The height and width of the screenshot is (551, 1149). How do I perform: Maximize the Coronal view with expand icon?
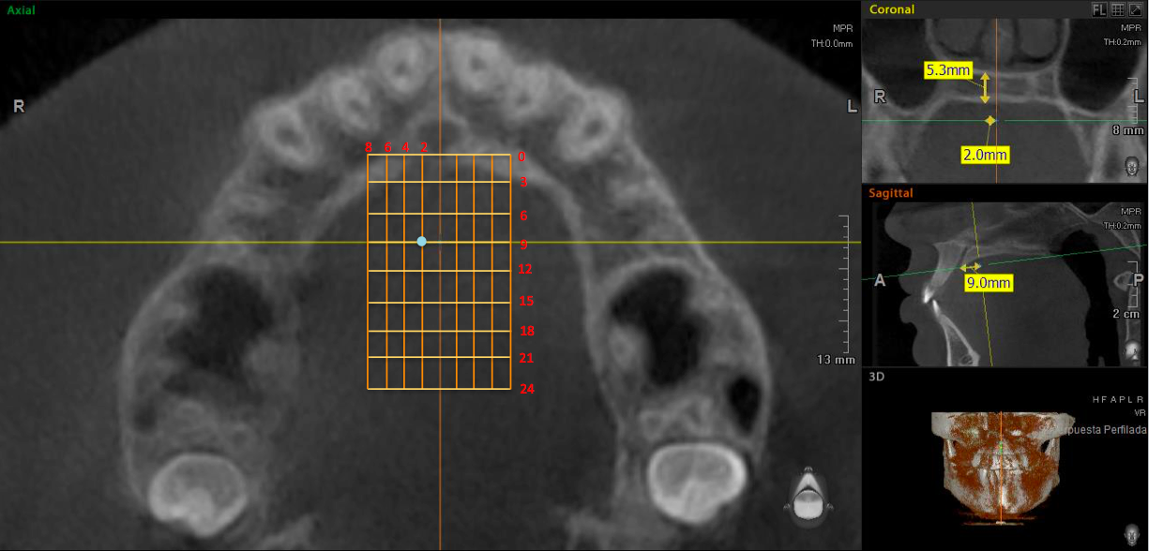[1134, 9]
